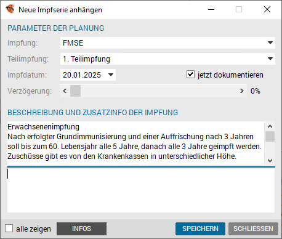This screenshot has width=282, height=239.
Task: Click the Impfdatum field showing 20.01.2025
Action: click(83, 75)
